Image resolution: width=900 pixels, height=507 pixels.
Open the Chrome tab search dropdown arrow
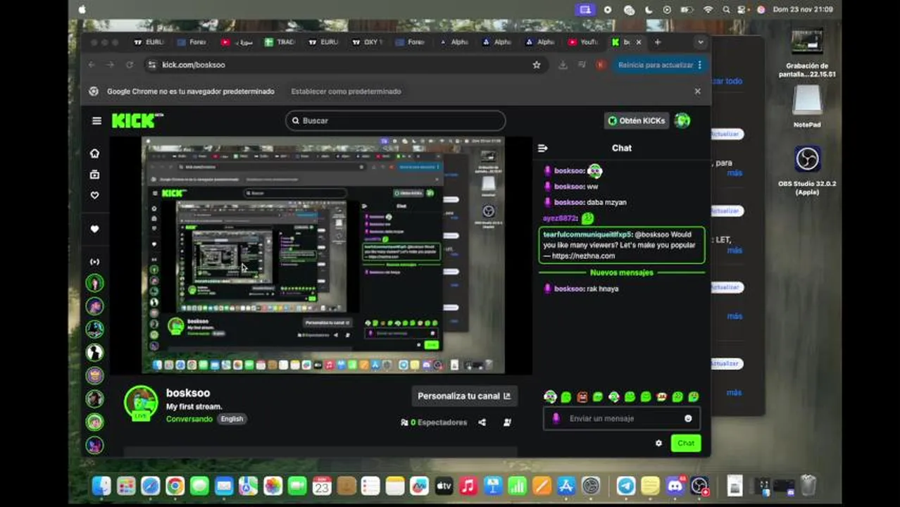[x=700, y=42]
